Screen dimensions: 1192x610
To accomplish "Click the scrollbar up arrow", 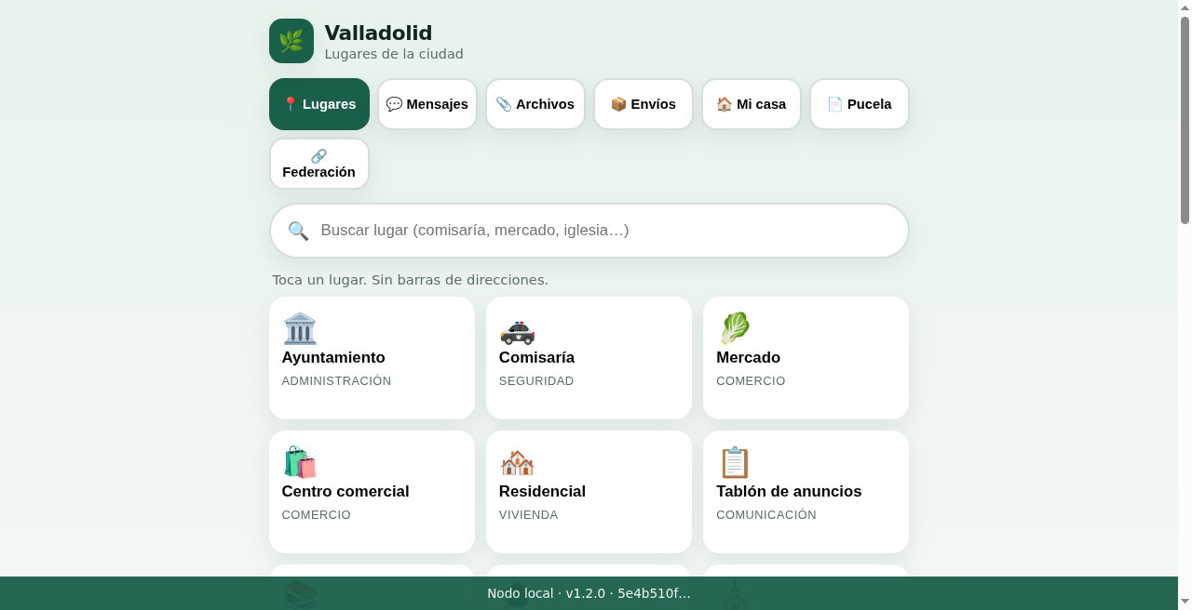I will click(x=1185, y=7).
